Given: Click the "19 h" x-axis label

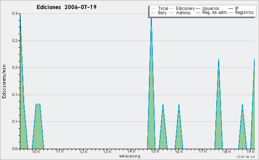Looking at the screenshot, I should click(x=250, y=152).
